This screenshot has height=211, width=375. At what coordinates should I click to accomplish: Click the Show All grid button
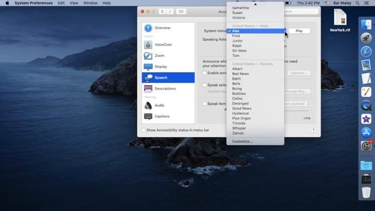click(181, 12)
